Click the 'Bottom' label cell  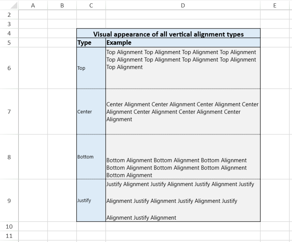[x=91, y=157]
